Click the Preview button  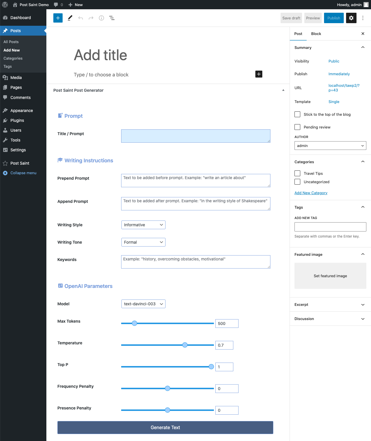(x=313, y=18)
